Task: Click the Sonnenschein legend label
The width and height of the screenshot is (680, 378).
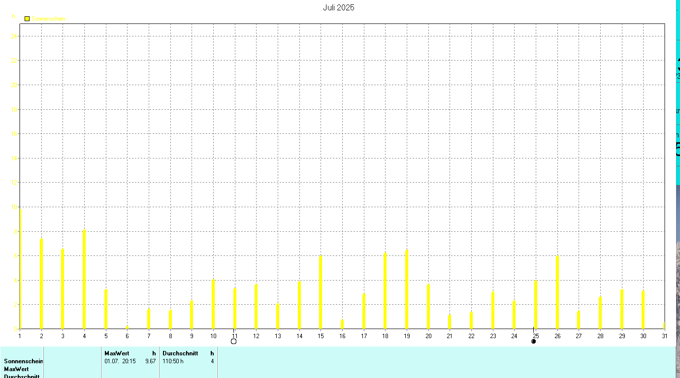Action: tap(48, 19)
